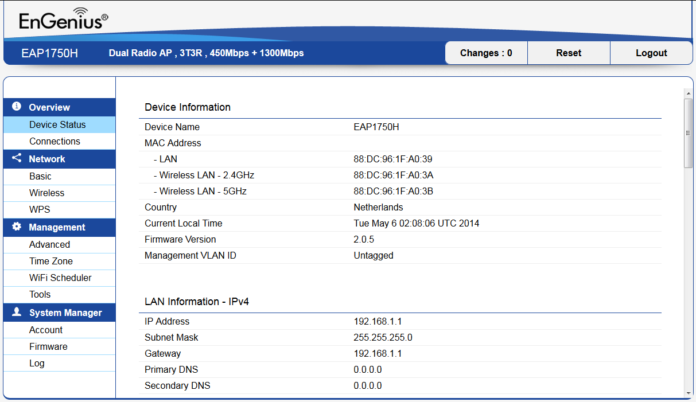Click the Network share icon
The image size is (696, 402).
click(x=16, y=158)
